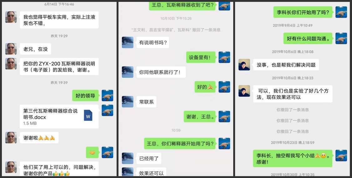Open the 第三代瓦斯稀释器综合说明书.docx attachment
Viewport: 352px width, 178px height.
coord(59,117)
